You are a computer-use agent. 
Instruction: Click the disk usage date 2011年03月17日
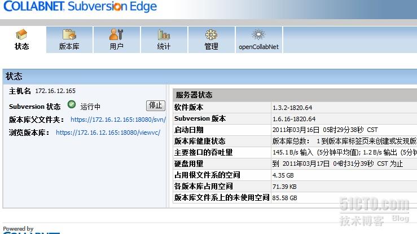[x=306, y=164]
